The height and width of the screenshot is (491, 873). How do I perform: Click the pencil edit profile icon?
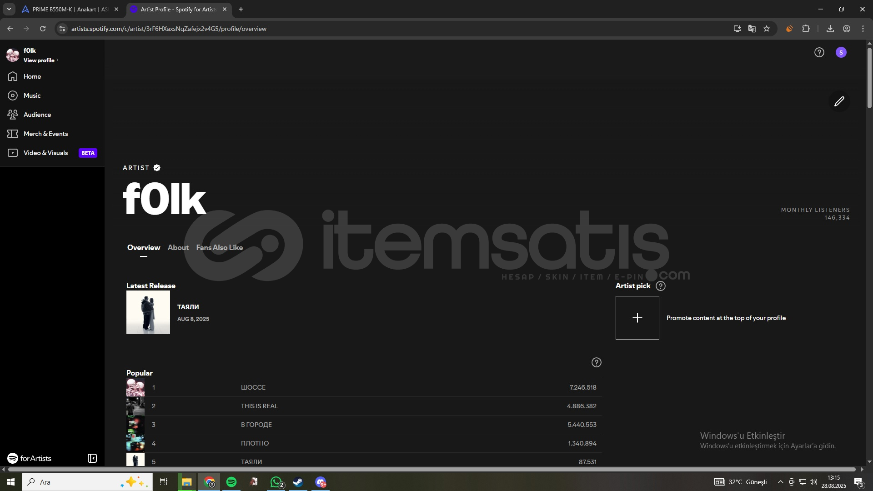[839, 101]
